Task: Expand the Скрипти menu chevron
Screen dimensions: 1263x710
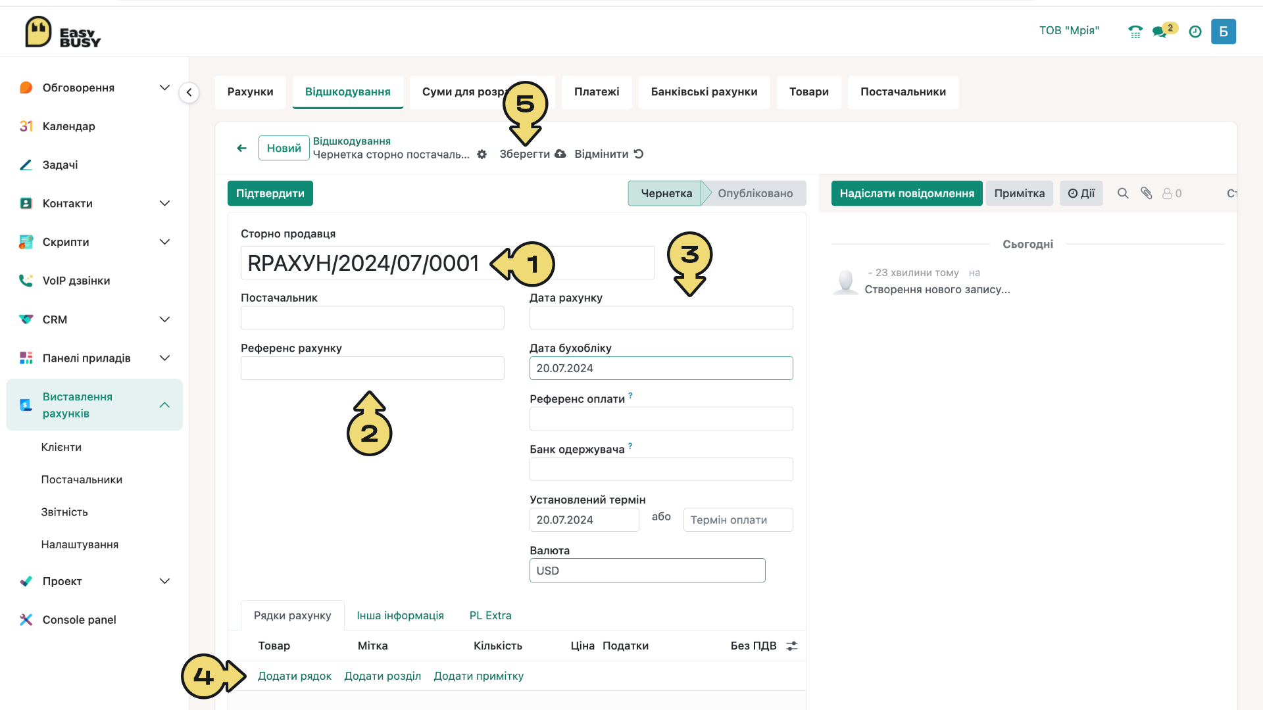Action: pos(164,242)
